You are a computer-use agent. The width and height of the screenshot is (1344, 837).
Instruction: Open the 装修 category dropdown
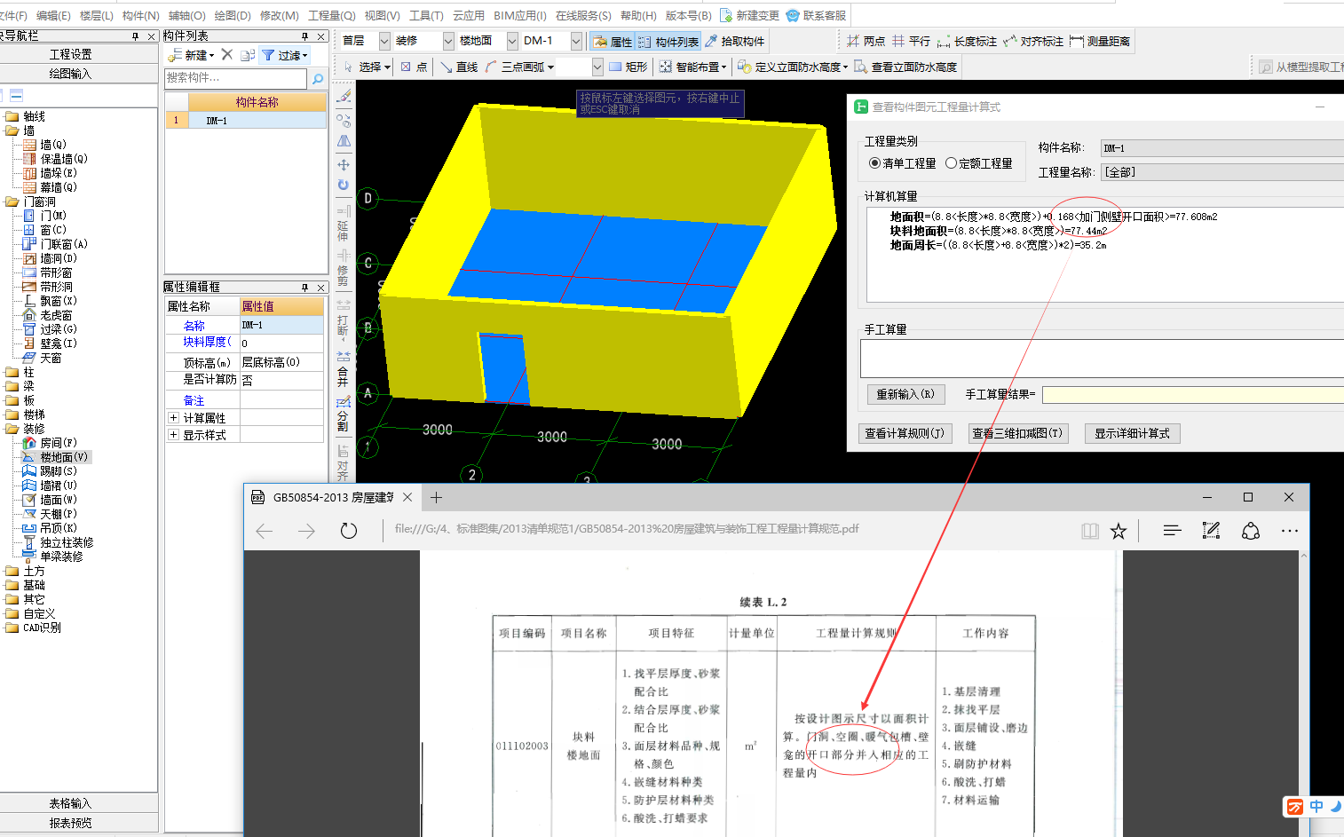pos(448,41)
